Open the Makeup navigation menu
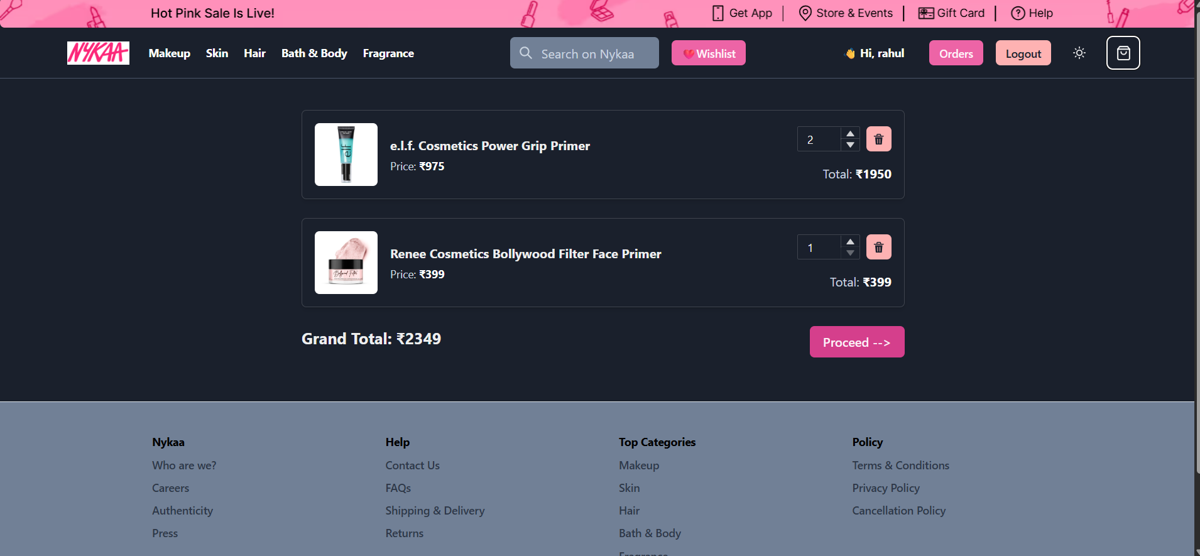 pos(170,53)
